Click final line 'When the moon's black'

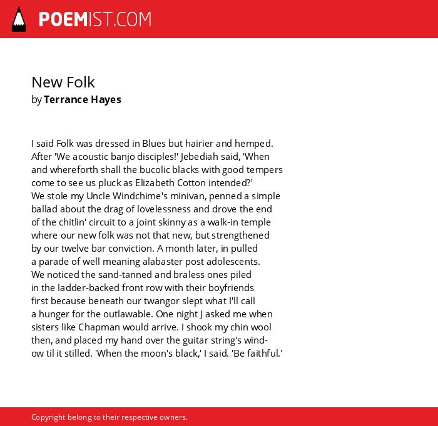pyautogui.click(x=156, y=354)
